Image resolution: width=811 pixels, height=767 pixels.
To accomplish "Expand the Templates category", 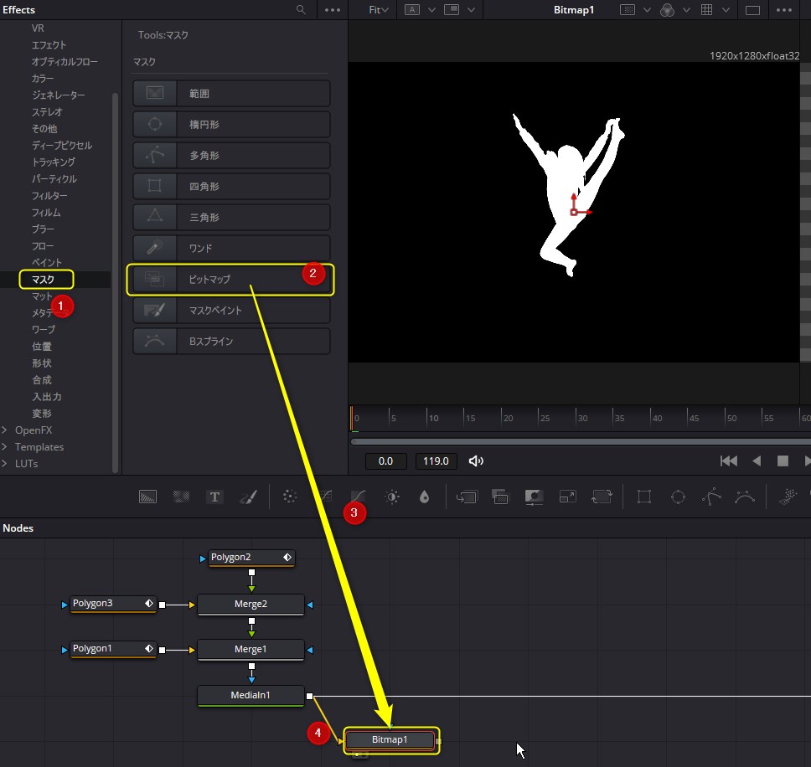I will tap(5, 446).
